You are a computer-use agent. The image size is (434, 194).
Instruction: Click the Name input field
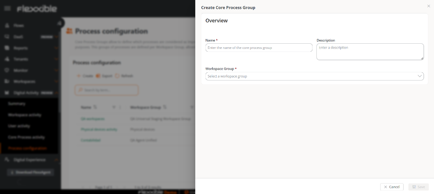click(259, 48)
